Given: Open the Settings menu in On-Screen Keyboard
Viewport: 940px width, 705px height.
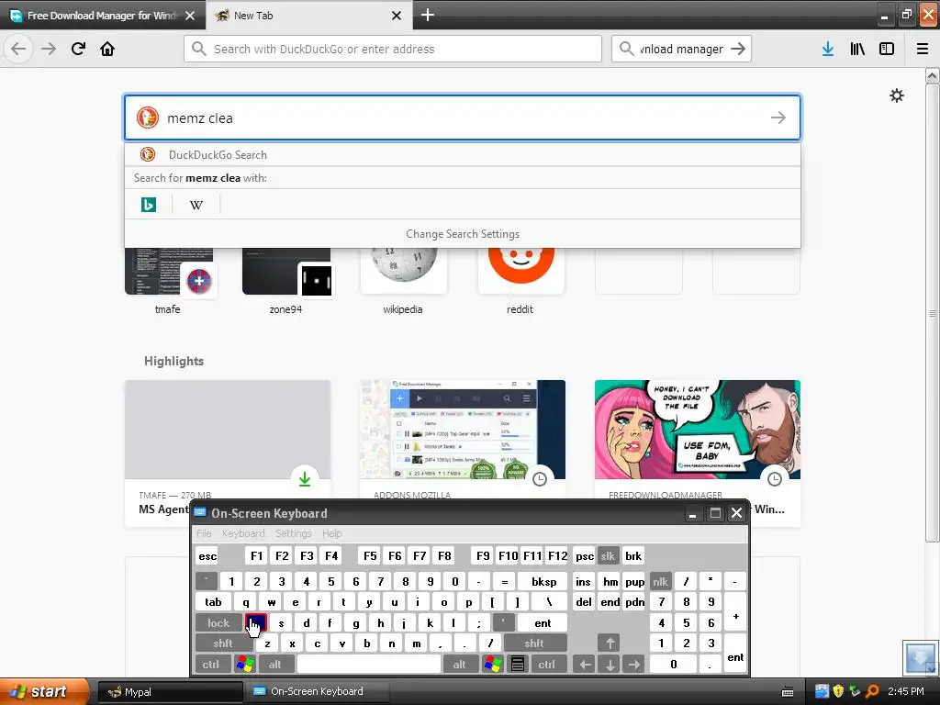Looking at the screenshot, I should pyautogui.click(x=293, y=533).
